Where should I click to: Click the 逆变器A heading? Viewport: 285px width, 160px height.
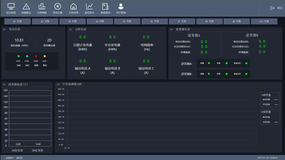[x=194, y=35]
